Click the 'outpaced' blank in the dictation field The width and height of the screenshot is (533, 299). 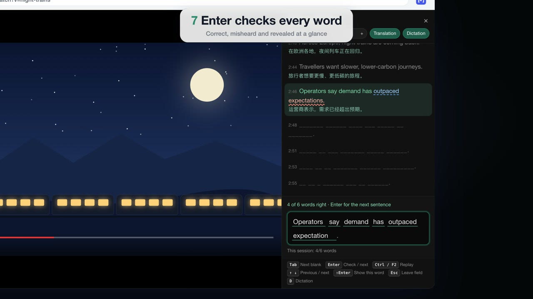pyautogui.click(x=402, y=222)
